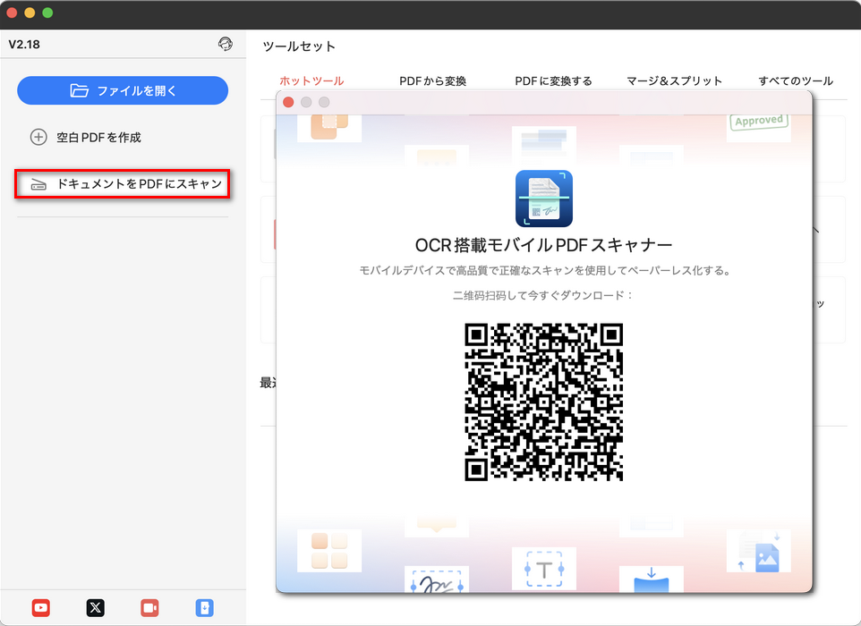The image size is (861, 626).
Task: Start ドキュメントをPDFにスキャン
Action: point(123,183)
